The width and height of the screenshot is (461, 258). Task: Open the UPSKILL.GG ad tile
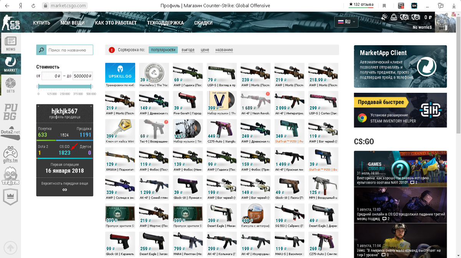tap(120, 75)
